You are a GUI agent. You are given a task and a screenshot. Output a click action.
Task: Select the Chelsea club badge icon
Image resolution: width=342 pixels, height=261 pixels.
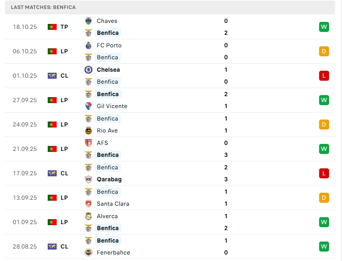click(88, 70)
